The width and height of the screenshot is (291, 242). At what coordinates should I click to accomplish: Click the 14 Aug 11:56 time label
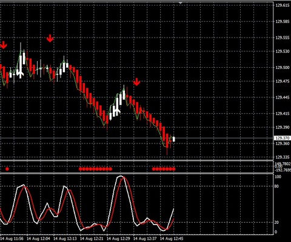coord(12,239)
